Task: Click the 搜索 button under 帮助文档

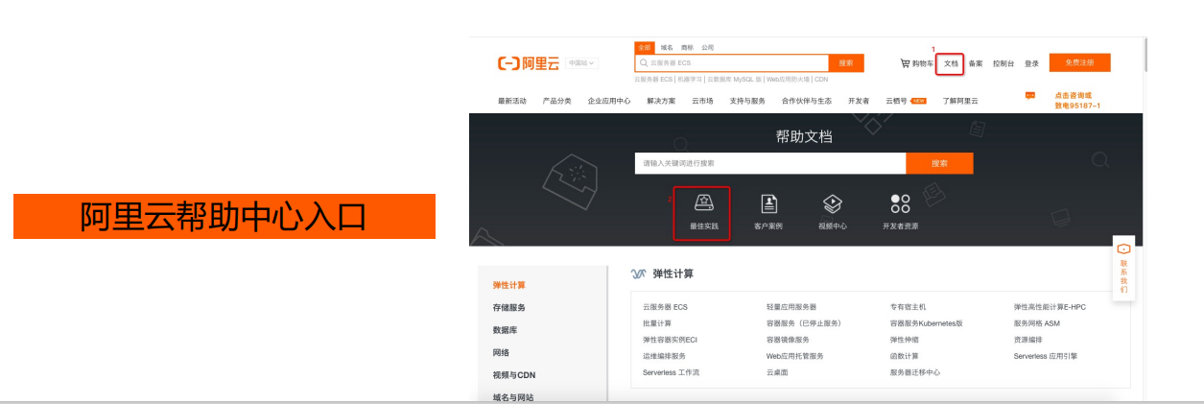Action: click(x=939, y=163)
